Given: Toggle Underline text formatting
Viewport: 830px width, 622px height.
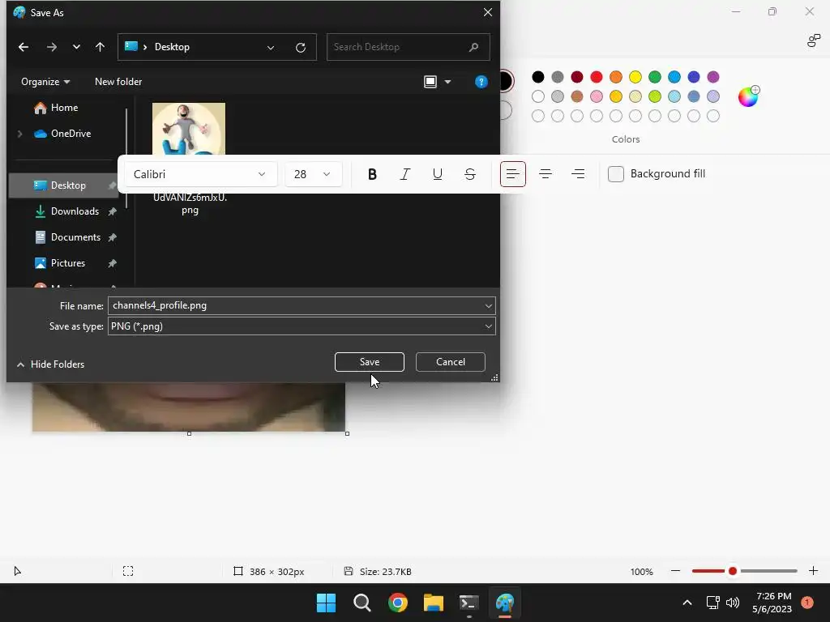Looking at the screenshot, I should pos(437,174).
